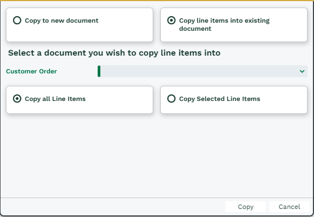Expand the Customer Order dropdown chevron
314x217 pixels.
pos(302,71)
